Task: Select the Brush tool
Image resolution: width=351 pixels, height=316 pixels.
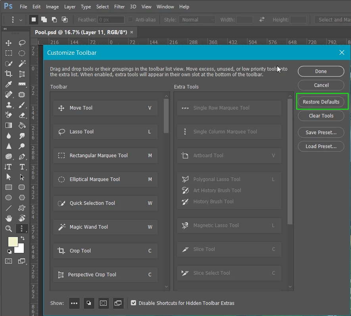Action: pyautogui.click(x=22, y=105)
